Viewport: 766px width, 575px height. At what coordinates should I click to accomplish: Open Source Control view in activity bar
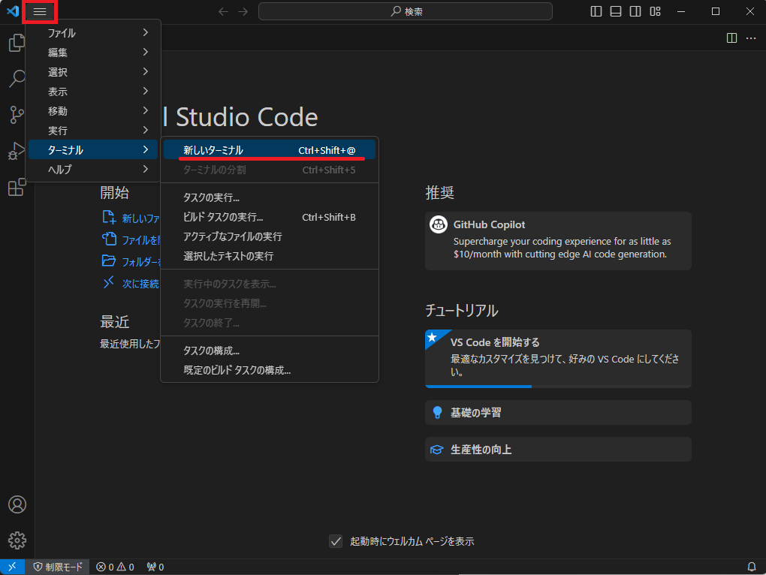pos(17,115)
